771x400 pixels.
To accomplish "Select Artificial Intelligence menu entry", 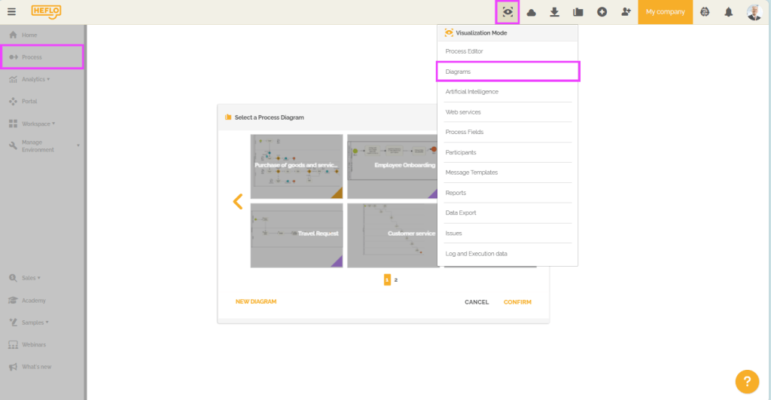I will click(507, 91).
